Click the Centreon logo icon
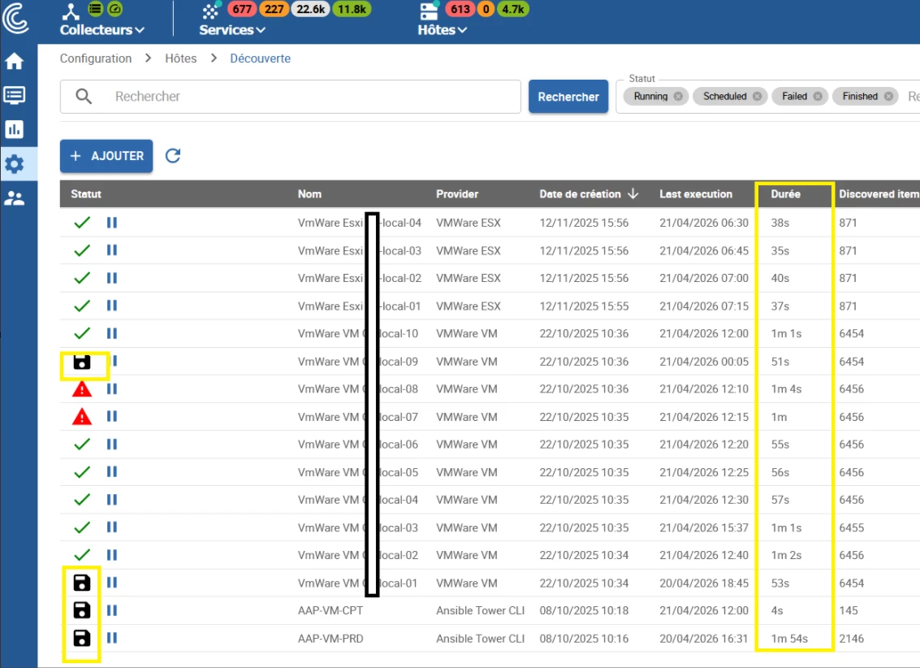 pyautogui.click(x=15, y=18)
